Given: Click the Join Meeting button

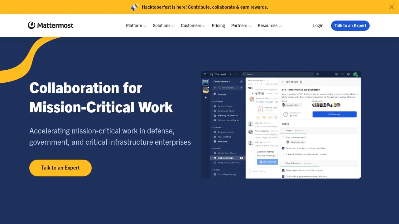Looking at the screenshot, I should [268, 162].
